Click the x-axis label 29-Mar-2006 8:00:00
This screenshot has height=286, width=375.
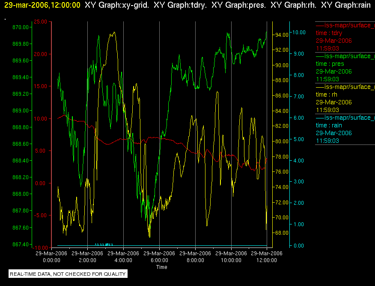click(195, 257)
